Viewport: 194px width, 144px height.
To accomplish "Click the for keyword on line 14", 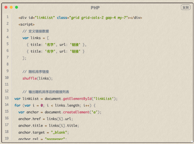I will coord(17,105).
